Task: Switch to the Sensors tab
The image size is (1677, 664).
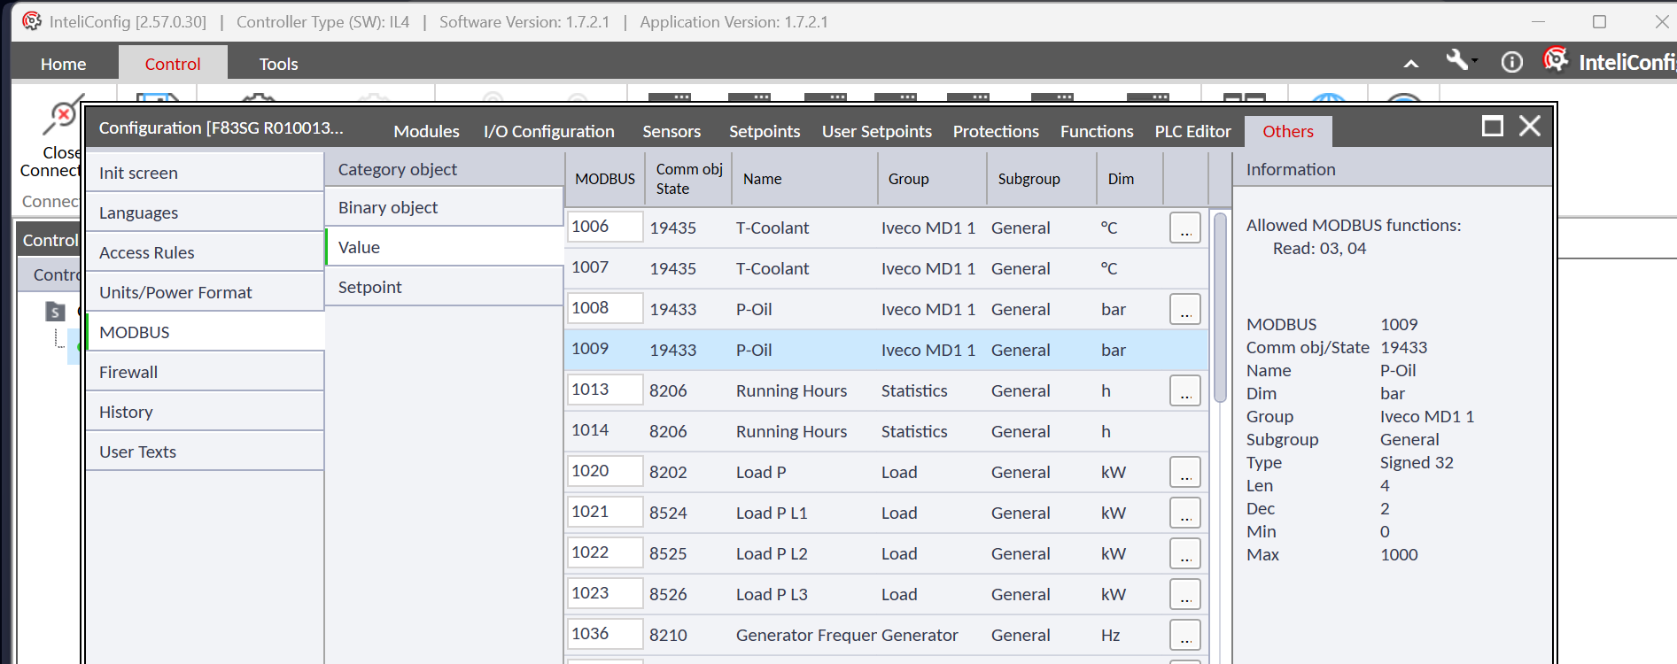Action: click(x=672, y=131)
